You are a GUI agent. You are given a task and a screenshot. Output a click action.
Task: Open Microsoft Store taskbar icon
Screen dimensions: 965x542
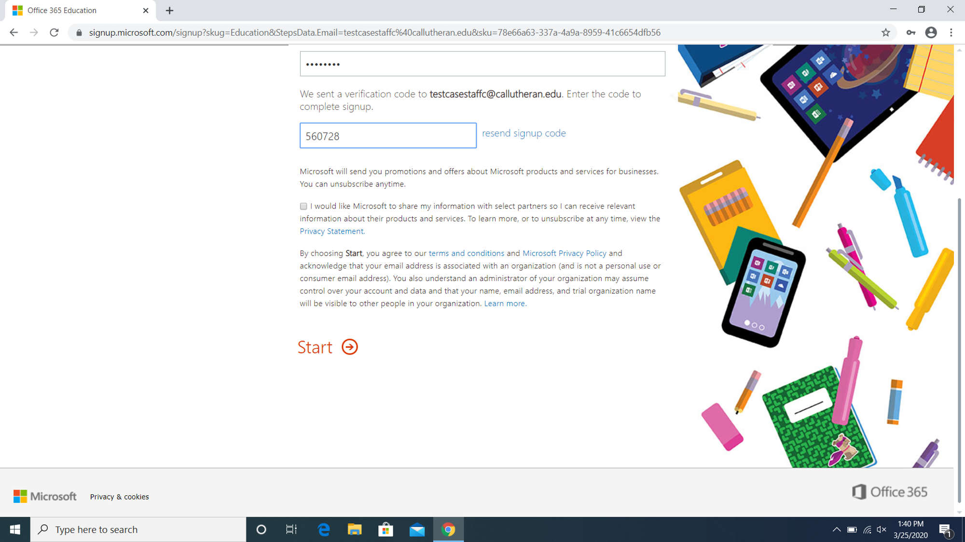point(386,529)
